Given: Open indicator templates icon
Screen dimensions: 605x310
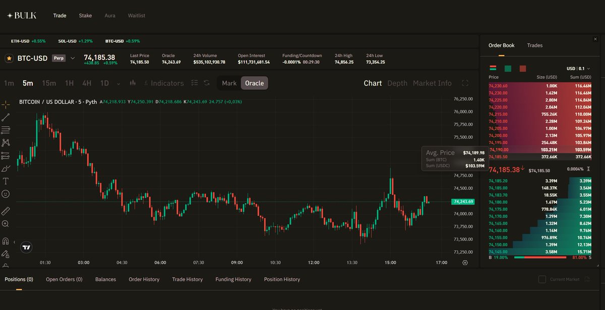Looking at the screenshot, I should (195, 83).
